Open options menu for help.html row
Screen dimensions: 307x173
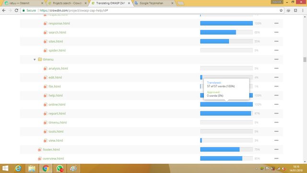[276, 96]
